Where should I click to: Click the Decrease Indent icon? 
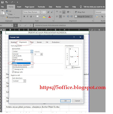pyautogui.click(x=68, y=17)
